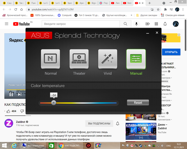Switch to the Пор browser tab

(x=104, y=3)
